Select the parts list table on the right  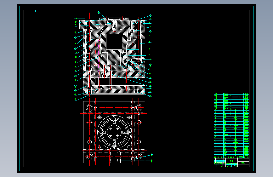[x=231, y=126]
